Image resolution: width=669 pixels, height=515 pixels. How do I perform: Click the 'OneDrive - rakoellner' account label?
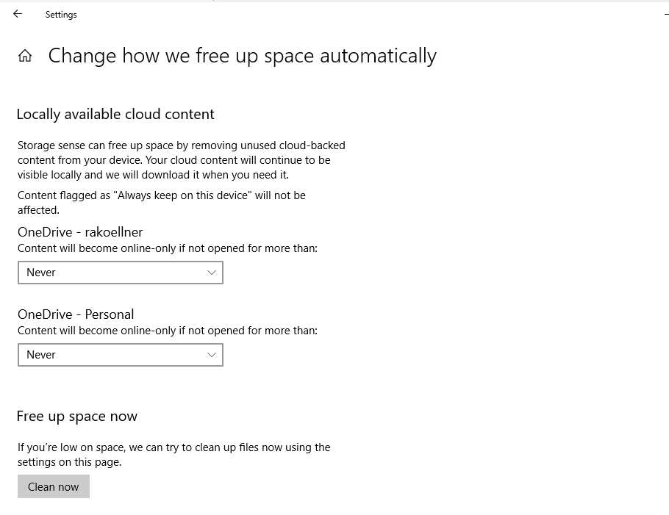[80, 232]
